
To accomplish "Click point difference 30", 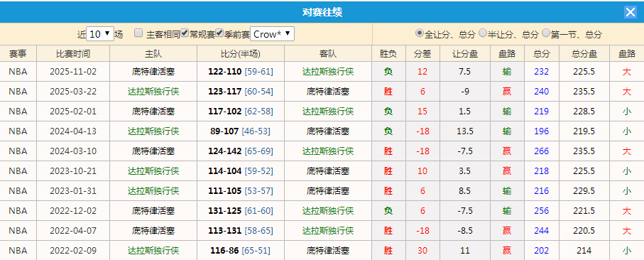I will 422,250.
